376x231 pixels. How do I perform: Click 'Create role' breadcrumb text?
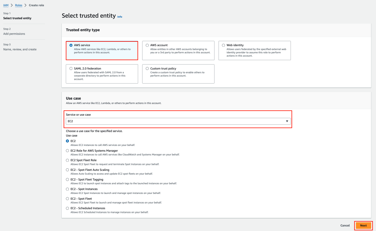pyautogui.click(x=37, y=5)
